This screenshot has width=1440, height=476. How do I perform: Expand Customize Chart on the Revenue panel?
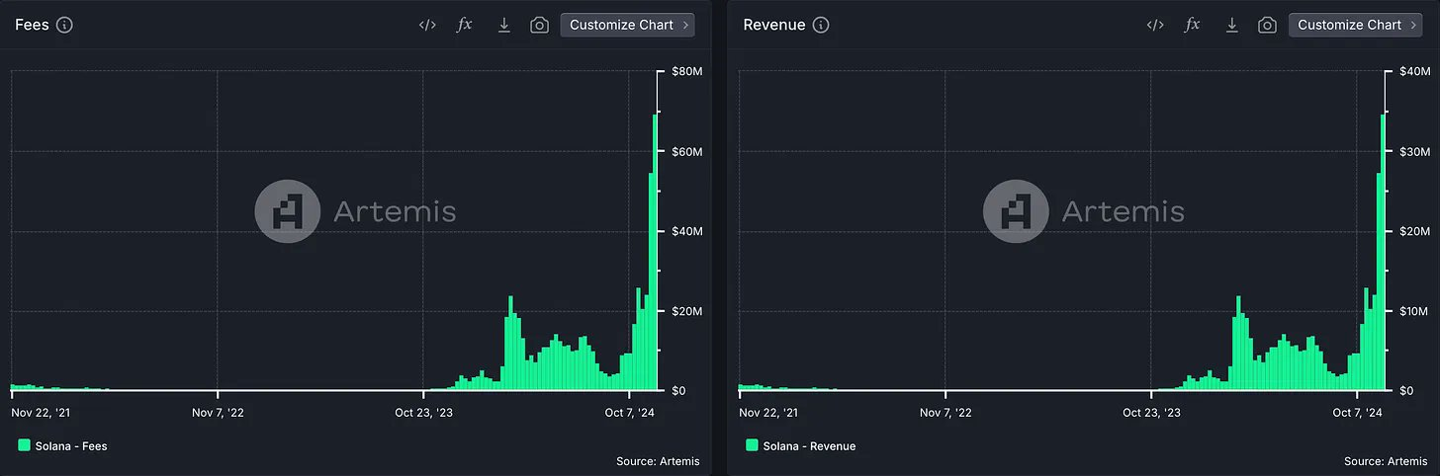(1355, 25)
